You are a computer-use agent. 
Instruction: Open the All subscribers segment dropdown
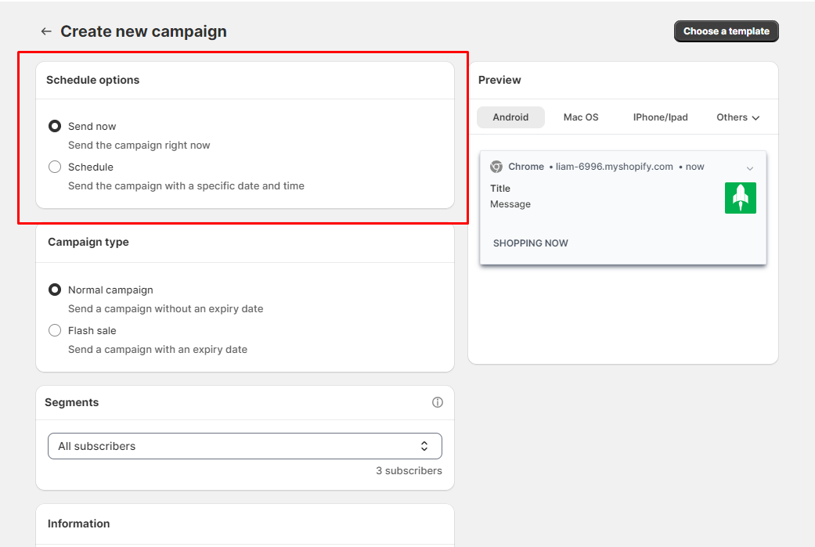coord(244,446)
